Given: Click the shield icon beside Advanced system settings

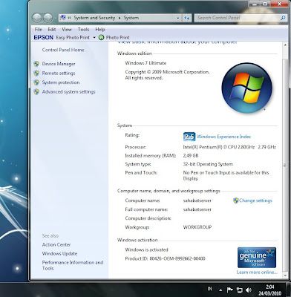Looking at the screenshot, I should (x=36, y=92).
